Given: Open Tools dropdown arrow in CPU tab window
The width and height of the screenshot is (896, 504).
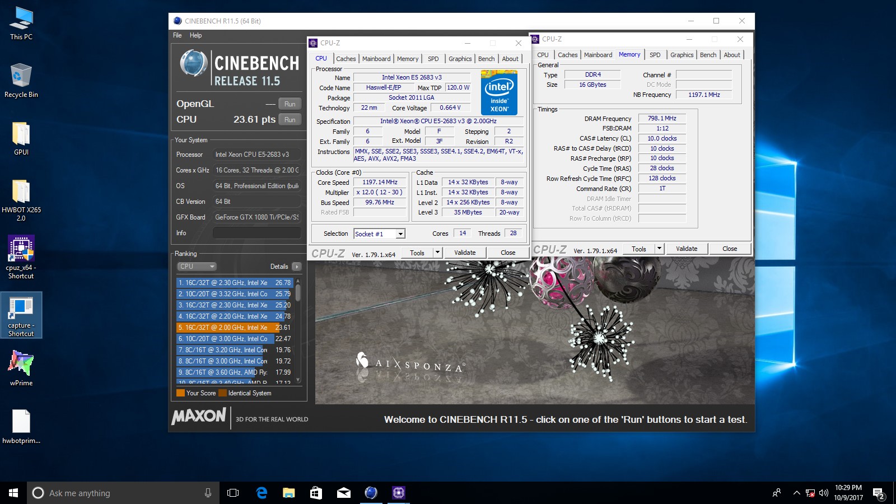Looking at the screenshot, I should click(x=438, y=253).
